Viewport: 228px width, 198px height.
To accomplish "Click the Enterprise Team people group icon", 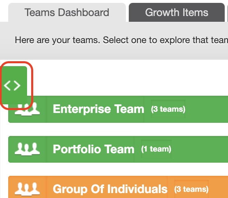I will [x=27, y=109].
